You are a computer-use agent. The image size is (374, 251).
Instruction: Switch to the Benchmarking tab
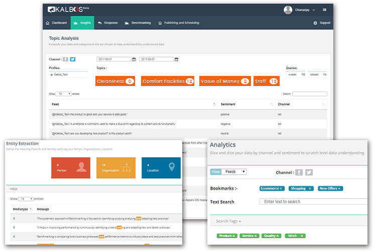[x=138, y=23]
